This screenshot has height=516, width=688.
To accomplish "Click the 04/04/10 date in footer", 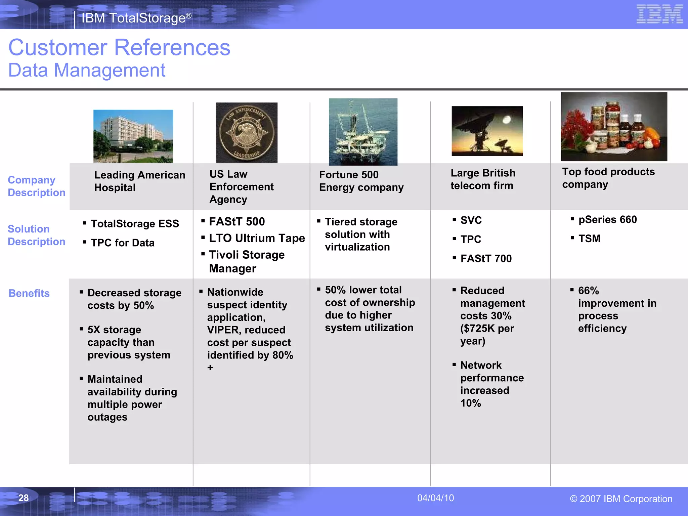I will coord(435,498).
